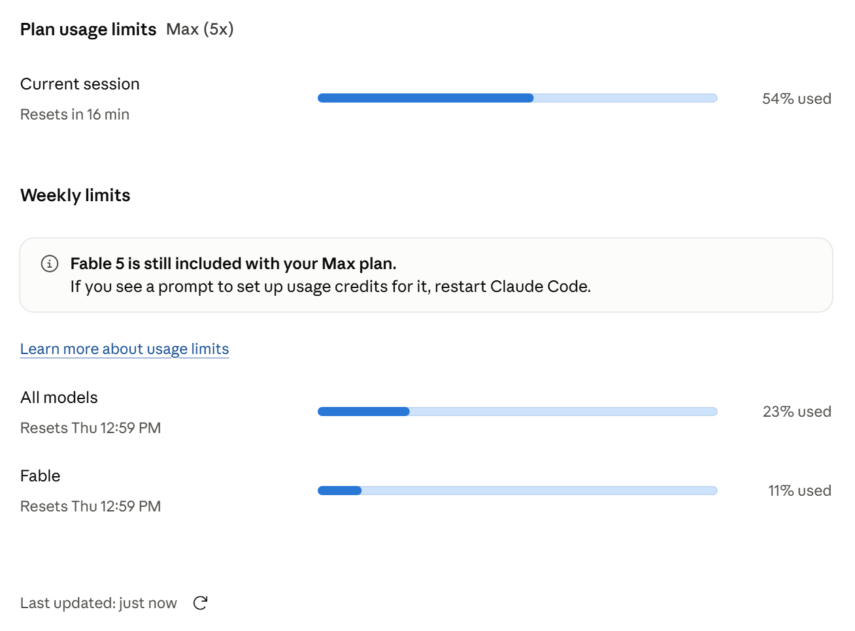
Task: Click the Fable 5 included notice title
Action: point(233,263)
